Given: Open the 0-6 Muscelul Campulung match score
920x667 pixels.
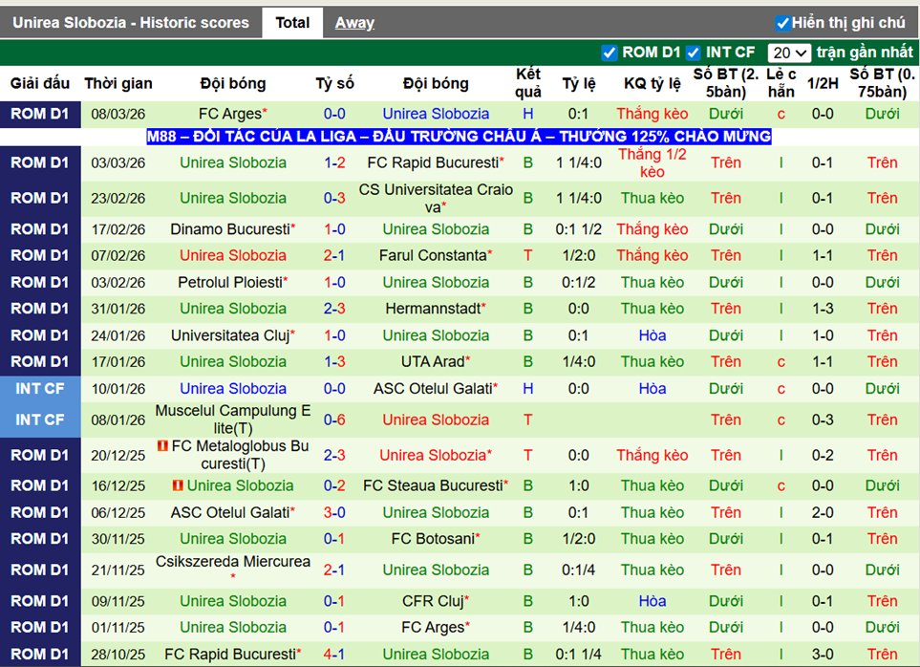Looking at the screenshot, I should (x=334, y=420).
